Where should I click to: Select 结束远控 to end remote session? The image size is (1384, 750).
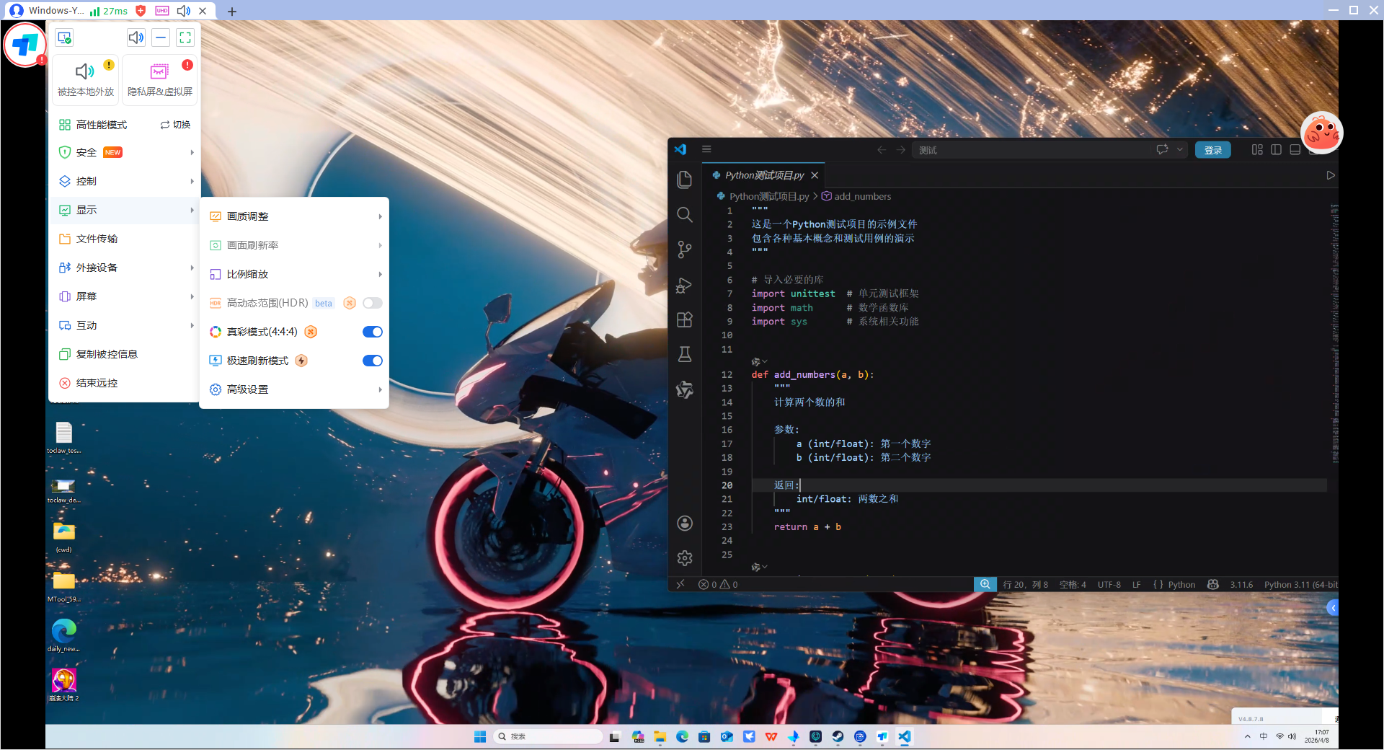coord(125,383)
